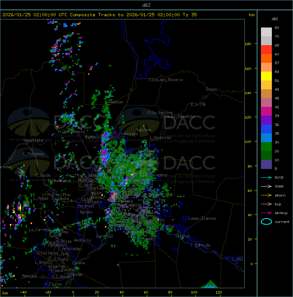Screen dimensions: 293x297
Task: Click the 'E_Challao' map label
Action: 57,181
